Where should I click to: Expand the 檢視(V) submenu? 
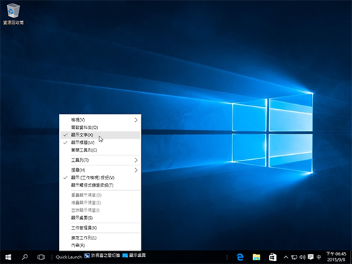click(100, 120)
